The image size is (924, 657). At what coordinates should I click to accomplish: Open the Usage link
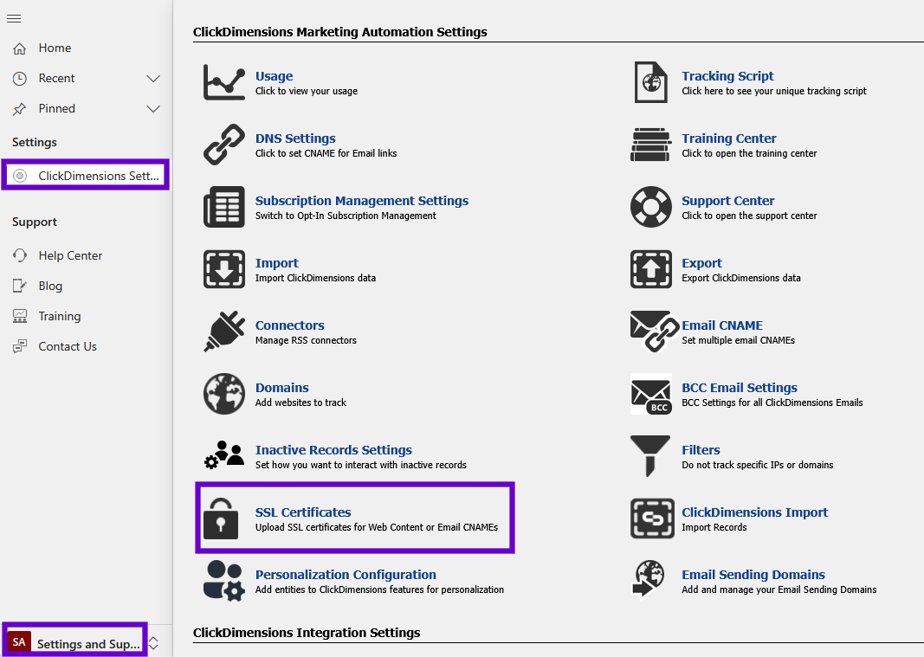click(x=274, y=76)
